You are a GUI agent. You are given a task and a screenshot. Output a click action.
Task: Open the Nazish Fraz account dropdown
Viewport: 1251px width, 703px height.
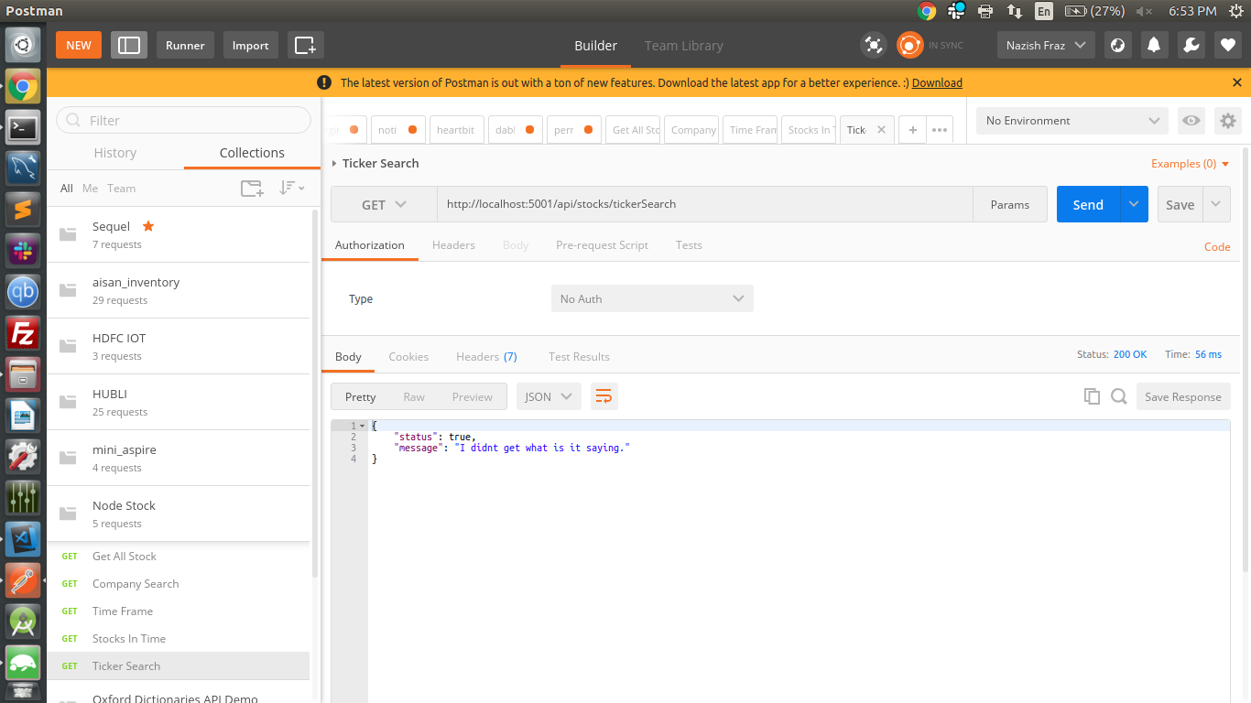(x=1046, y=45)
